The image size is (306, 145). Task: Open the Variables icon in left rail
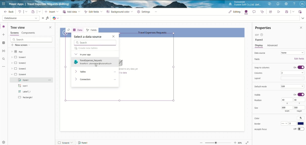point(4,51)
